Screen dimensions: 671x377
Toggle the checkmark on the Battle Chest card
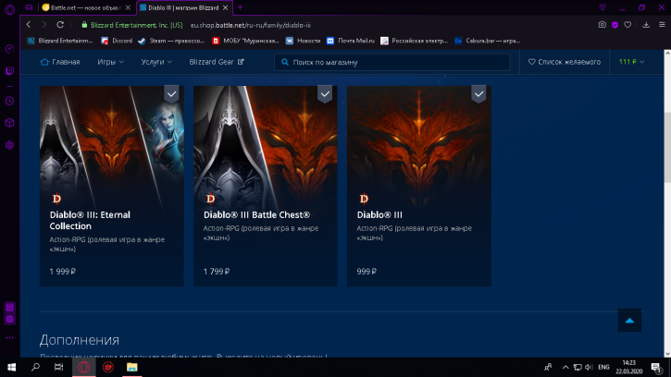click(325, 94)
